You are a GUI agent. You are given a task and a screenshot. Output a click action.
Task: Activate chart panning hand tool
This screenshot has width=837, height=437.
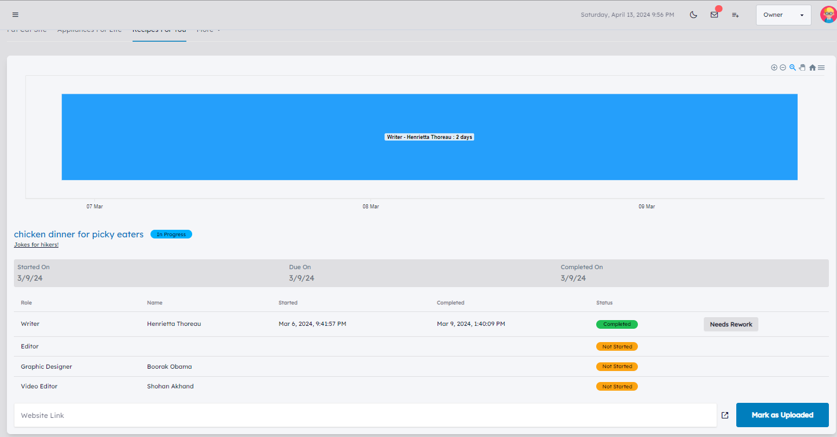tap(802, 68)
